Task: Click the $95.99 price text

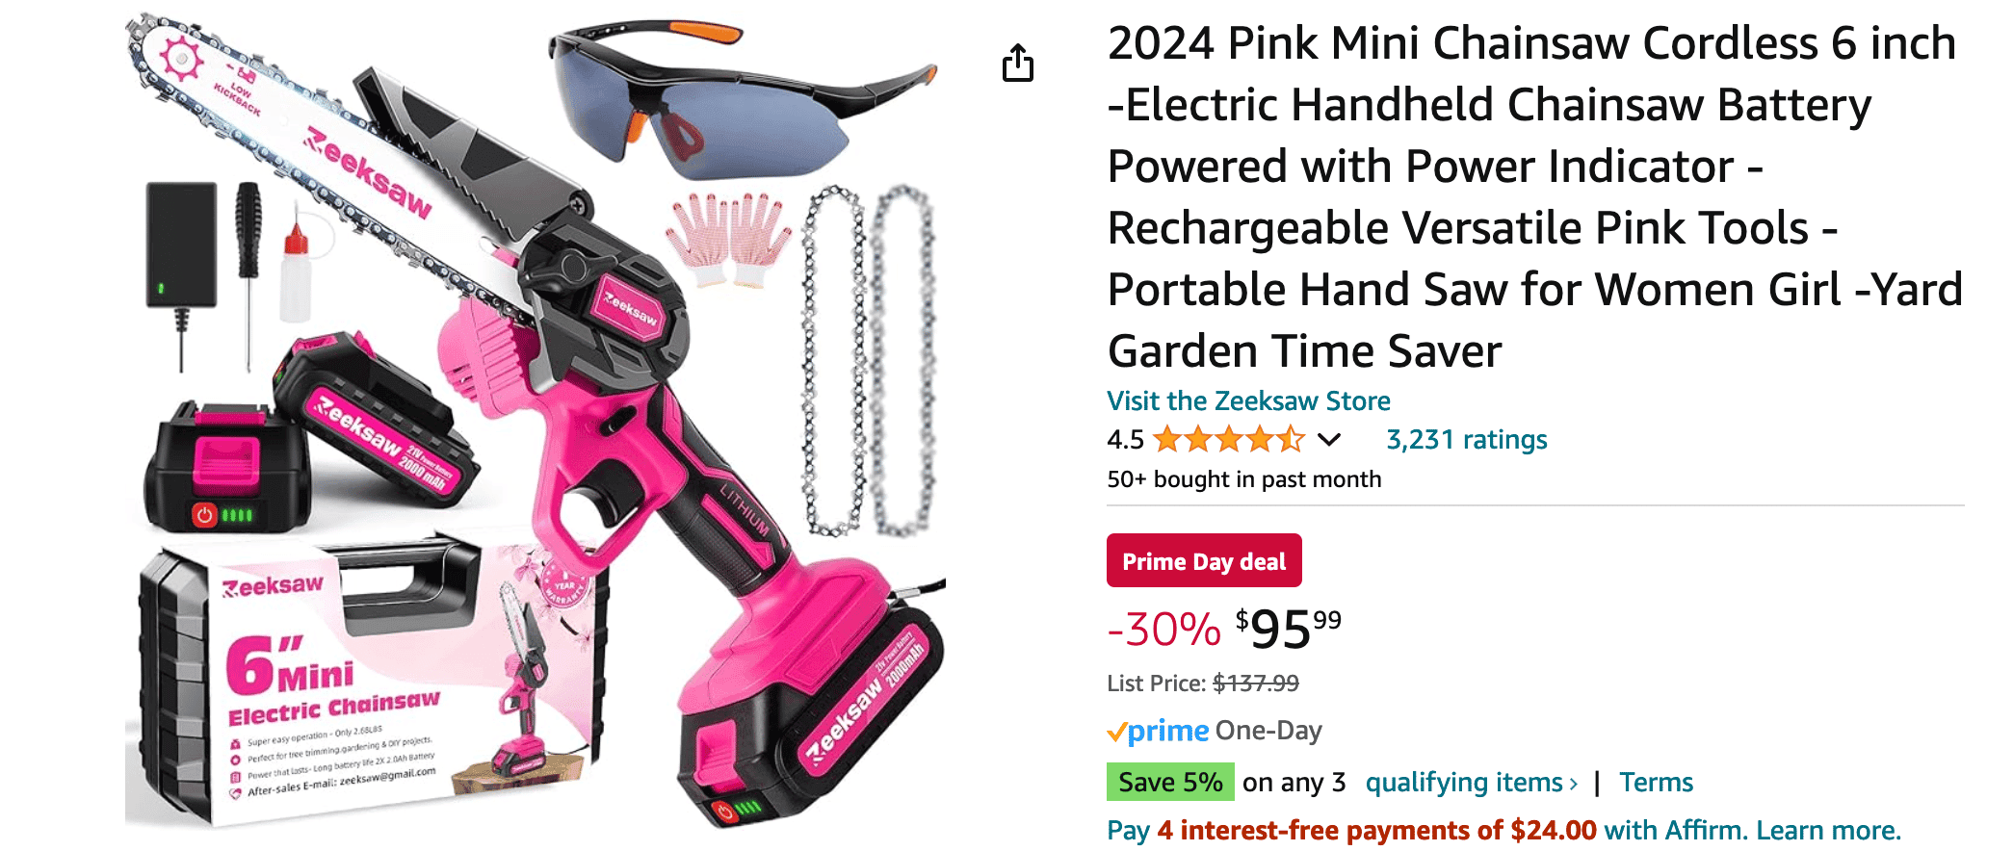Action: click(1289, 629)
